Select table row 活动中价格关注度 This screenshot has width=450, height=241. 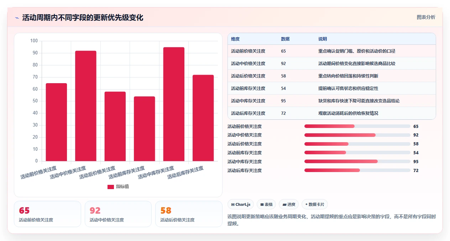click(x=331, y=64)
